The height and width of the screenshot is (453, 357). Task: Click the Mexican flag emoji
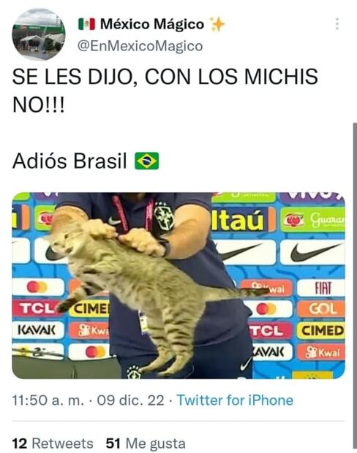point(86,24)
